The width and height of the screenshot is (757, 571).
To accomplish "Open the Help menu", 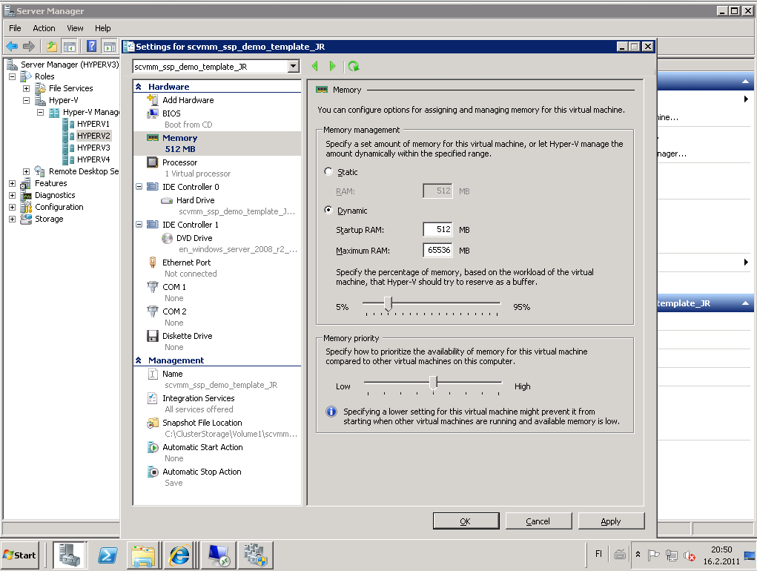I will (x=102, y=28).
